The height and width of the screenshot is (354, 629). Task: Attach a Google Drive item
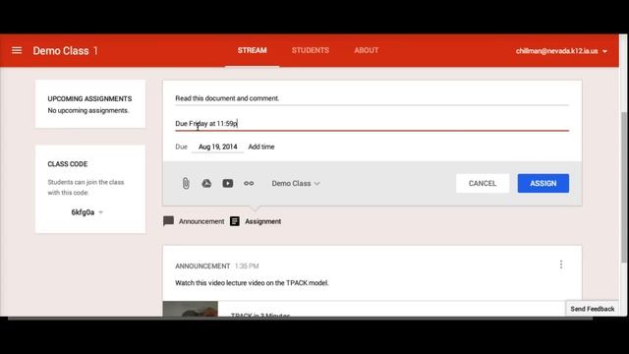click(206, 184)
